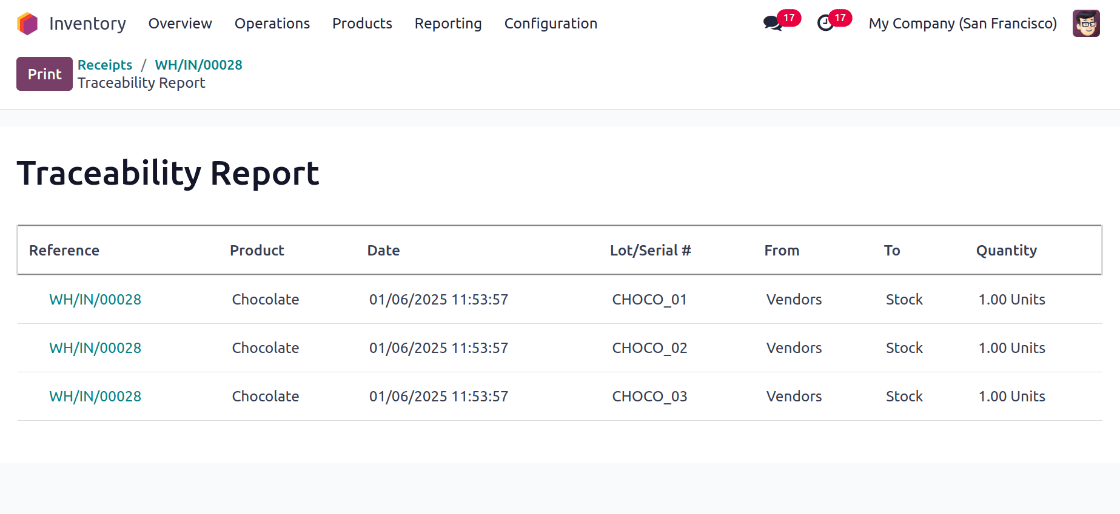
Task: Open WH/IN/00028 breadcrumb link
Action: point(198,65)
